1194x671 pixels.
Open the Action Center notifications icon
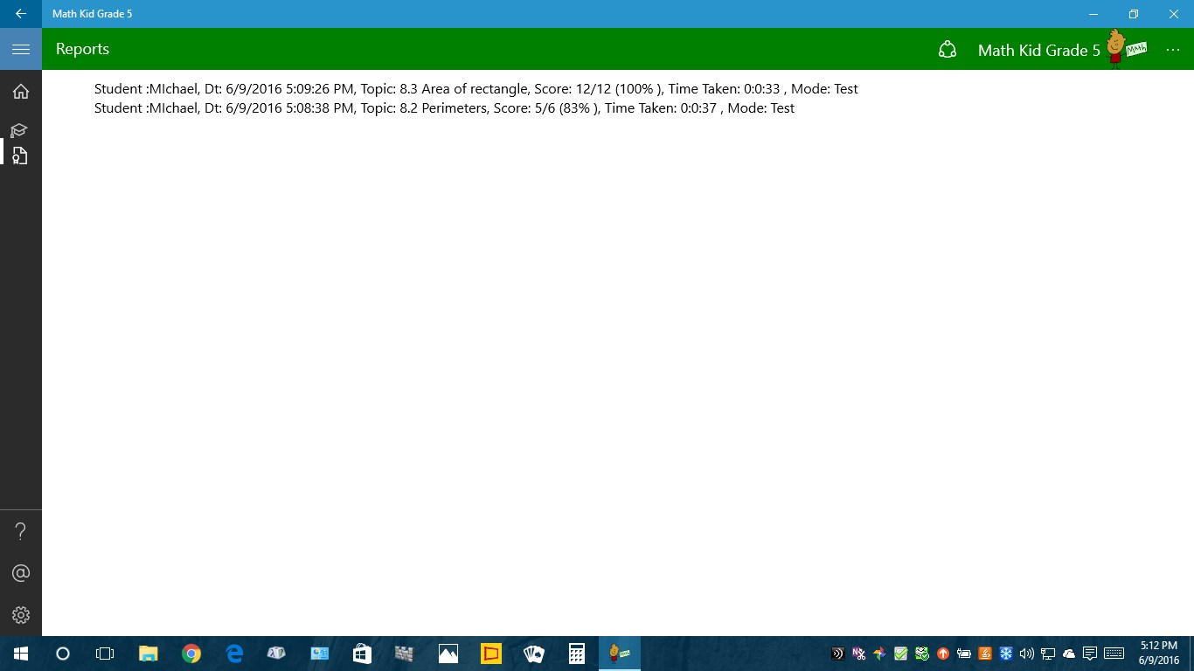1090,654
